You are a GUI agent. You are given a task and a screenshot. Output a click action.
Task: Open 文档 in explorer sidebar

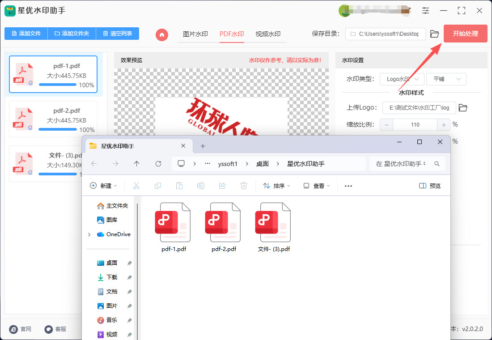coord(107,292)
